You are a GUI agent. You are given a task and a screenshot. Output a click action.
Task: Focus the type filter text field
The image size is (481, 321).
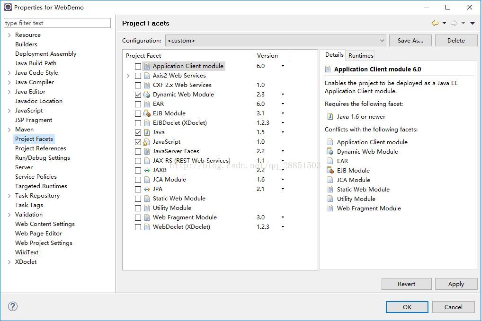tap(57, 23)
